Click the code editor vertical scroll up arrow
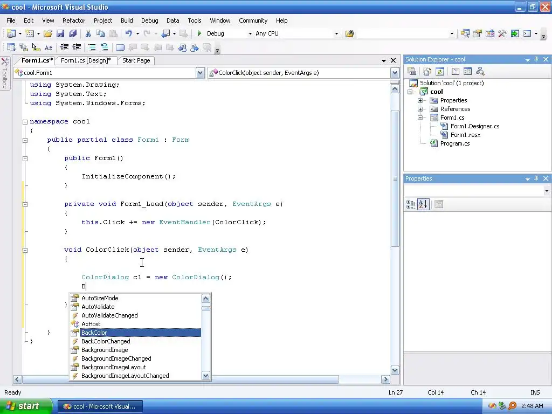 click(x=395, y=89)
